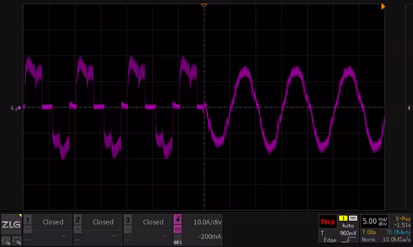Viewport: 413px width, 247px height.
Task: Click the Norm acquisition mode label
Action: click(368, 239)
